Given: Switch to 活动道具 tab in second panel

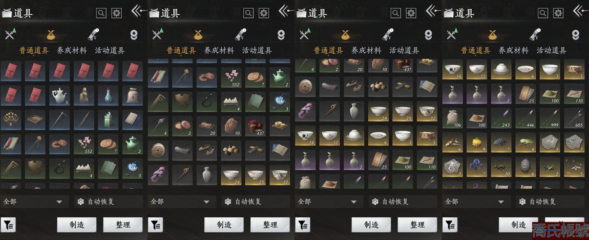Looking at the screenshot, I should tap(257, 50).
